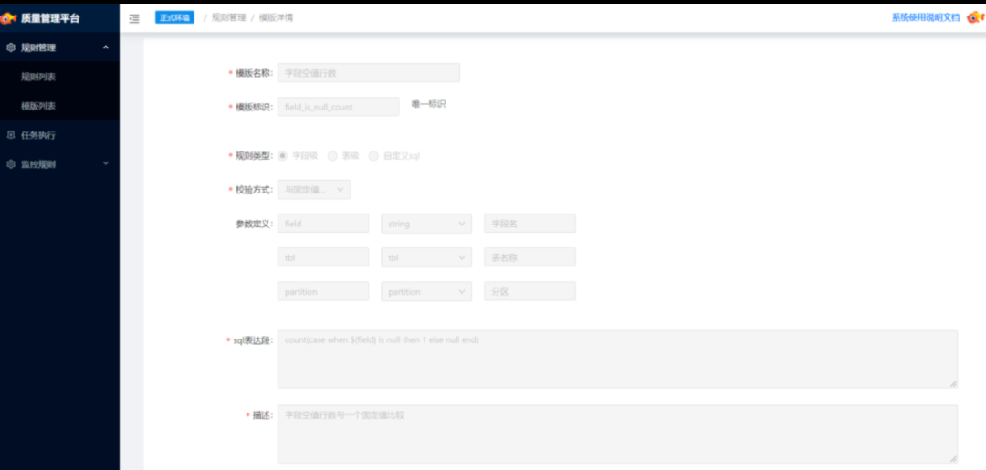Click the 质量管理平台 logo icon
986x470 pixels.
pyautogui.click(x=10, y=17)
